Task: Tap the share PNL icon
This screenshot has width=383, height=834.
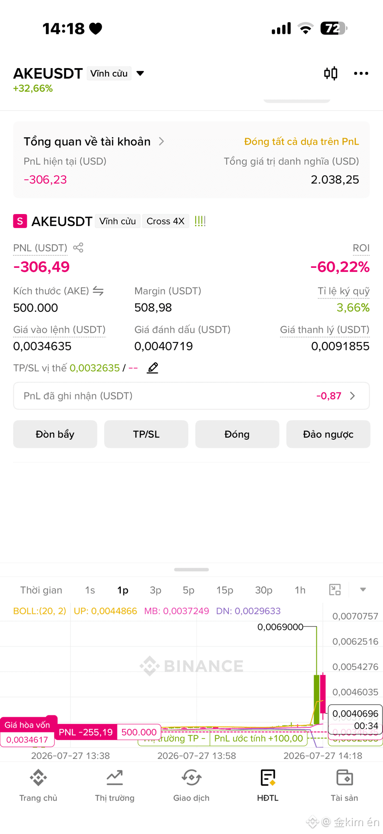Action: pyautogui.click(x=78, y=247)
